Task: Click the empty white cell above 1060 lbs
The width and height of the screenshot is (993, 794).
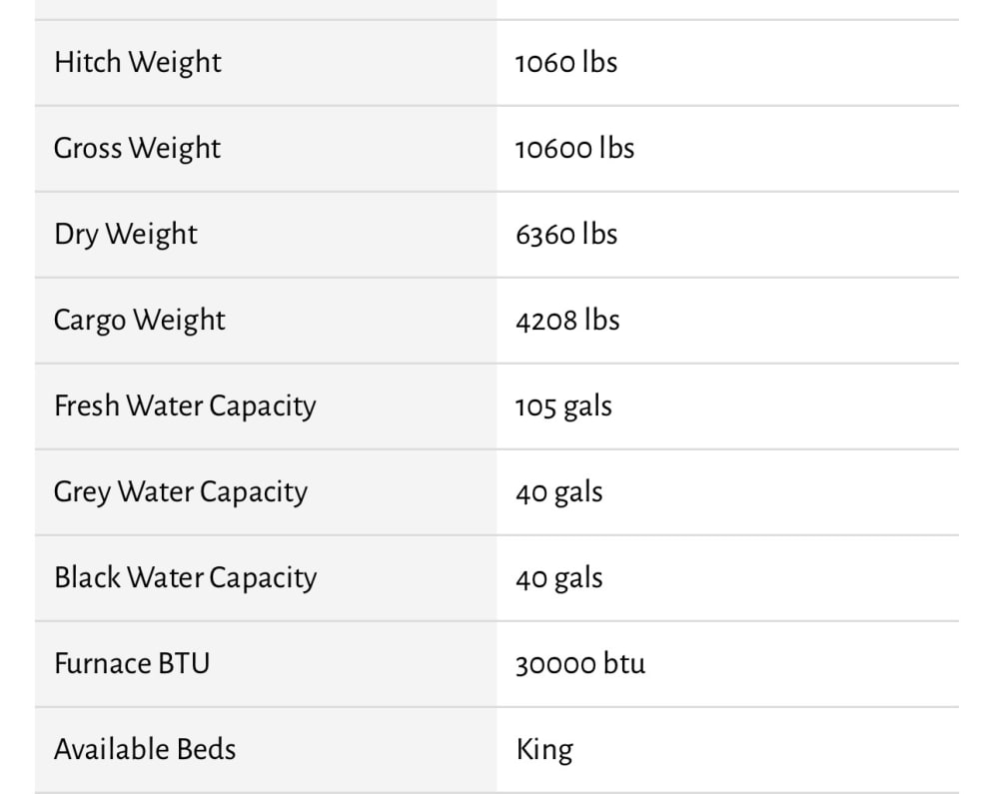Action: click(727, 9)
